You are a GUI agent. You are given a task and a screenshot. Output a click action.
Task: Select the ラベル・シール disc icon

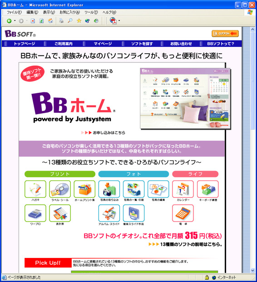(60, 189)
